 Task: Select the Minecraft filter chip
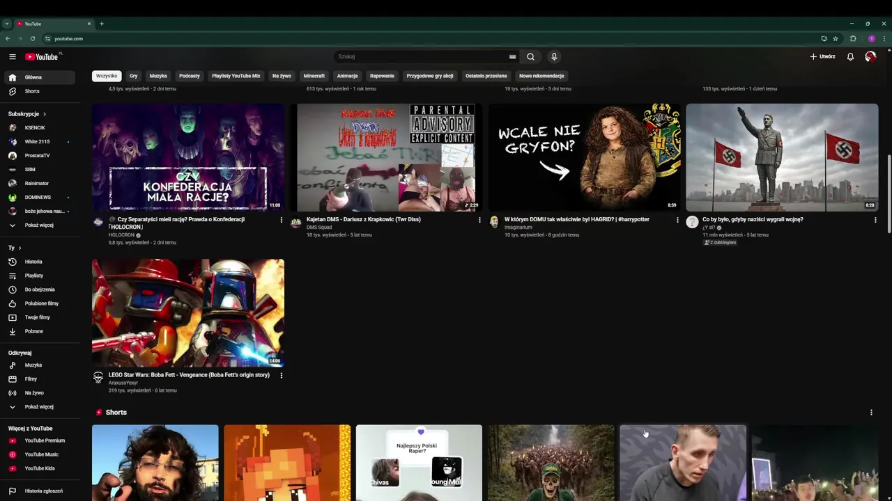(x=314, y=76)
